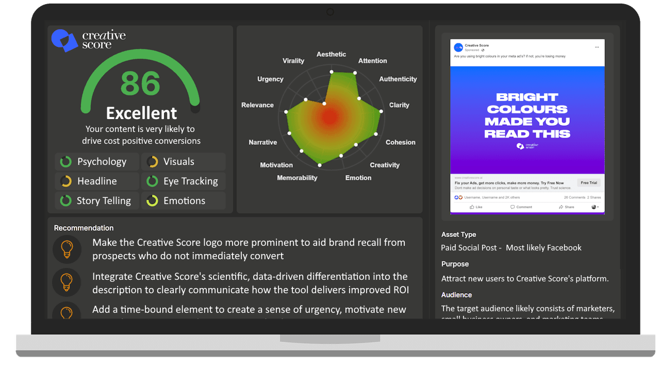Click the Audience heading

tap(456, 295)
